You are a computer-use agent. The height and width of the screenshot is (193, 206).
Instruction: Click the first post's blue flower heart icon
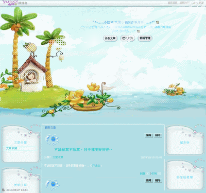tap(53, 140)
